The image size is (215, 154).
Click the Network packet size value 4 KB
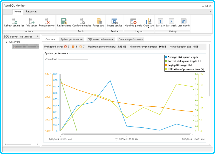196,47
